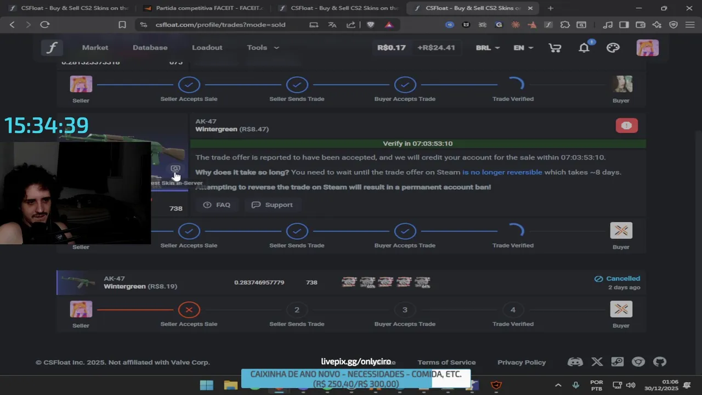Switch to the Partida competitiva FACEIT tab
Viewport: 702px width, 395px height.
(x=203, y=8)
